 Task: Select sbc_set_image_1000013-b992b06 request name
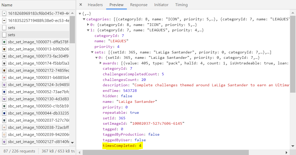39,49
